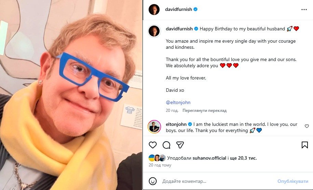This screenshot has height=190, width=313.
Task: Open suhanov.official profile from likes line
Action: click(x=209, y=158)
